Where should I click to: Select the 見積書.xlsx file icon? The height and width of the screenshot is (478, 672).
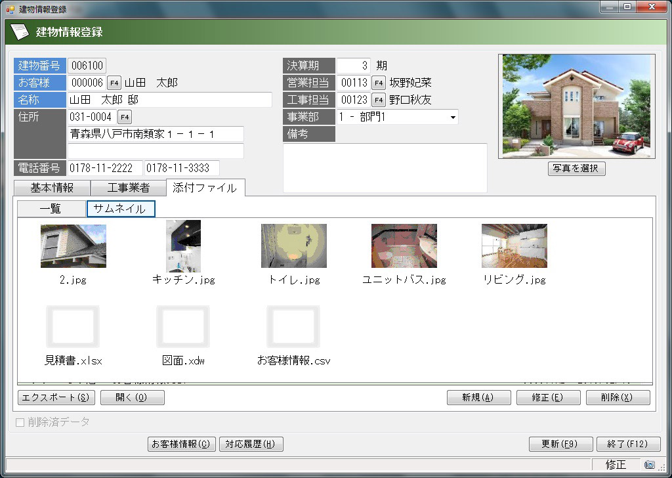pyautogui.click(x=73, y=327)
